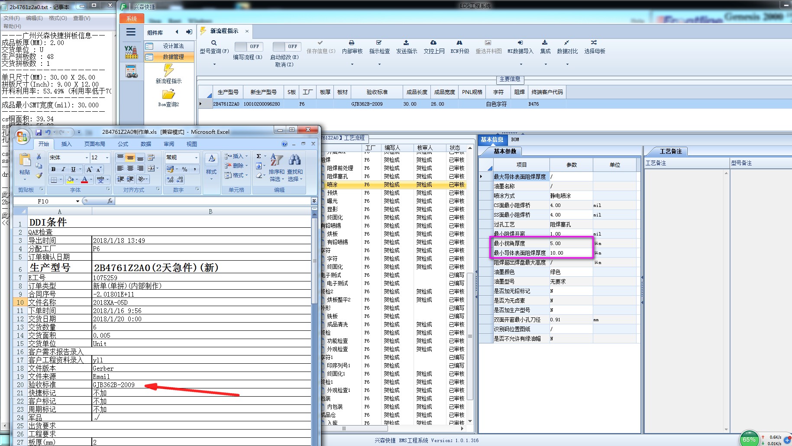Click the Excel red font color button

[84, 180]
